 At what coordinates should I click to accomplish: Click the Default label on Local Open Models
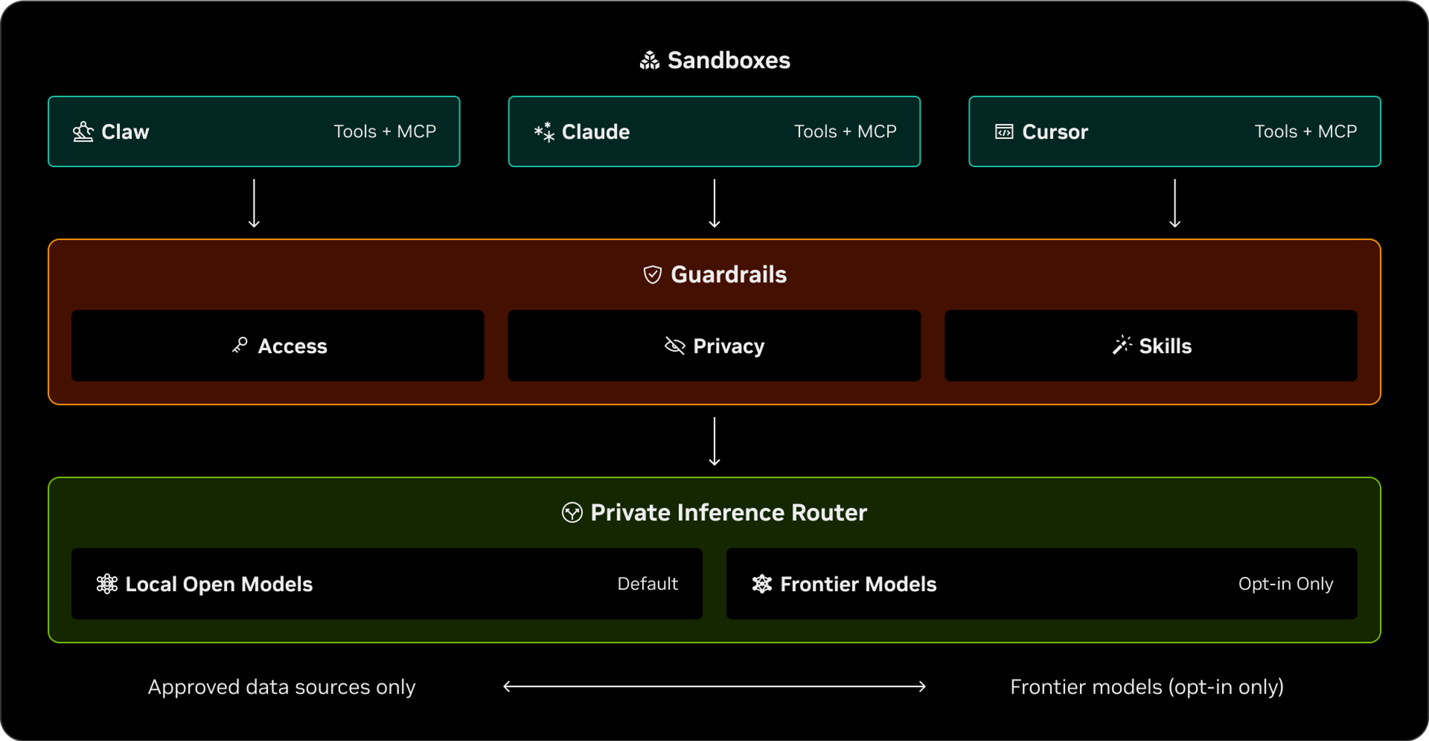(648, 584)
